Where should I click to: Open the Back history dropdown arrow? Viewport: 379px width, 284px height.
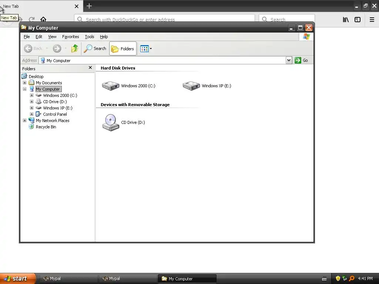pyautogui.click(x=47, y=48)
